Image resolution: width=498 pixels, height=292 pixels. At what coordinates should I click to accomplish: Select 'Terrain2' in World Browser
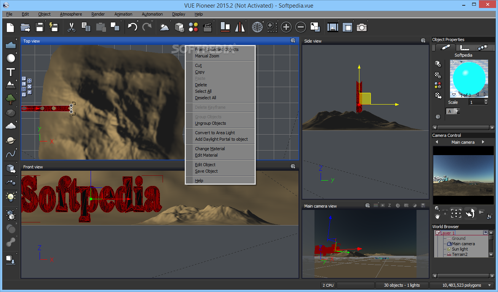[x=460, y=254]
